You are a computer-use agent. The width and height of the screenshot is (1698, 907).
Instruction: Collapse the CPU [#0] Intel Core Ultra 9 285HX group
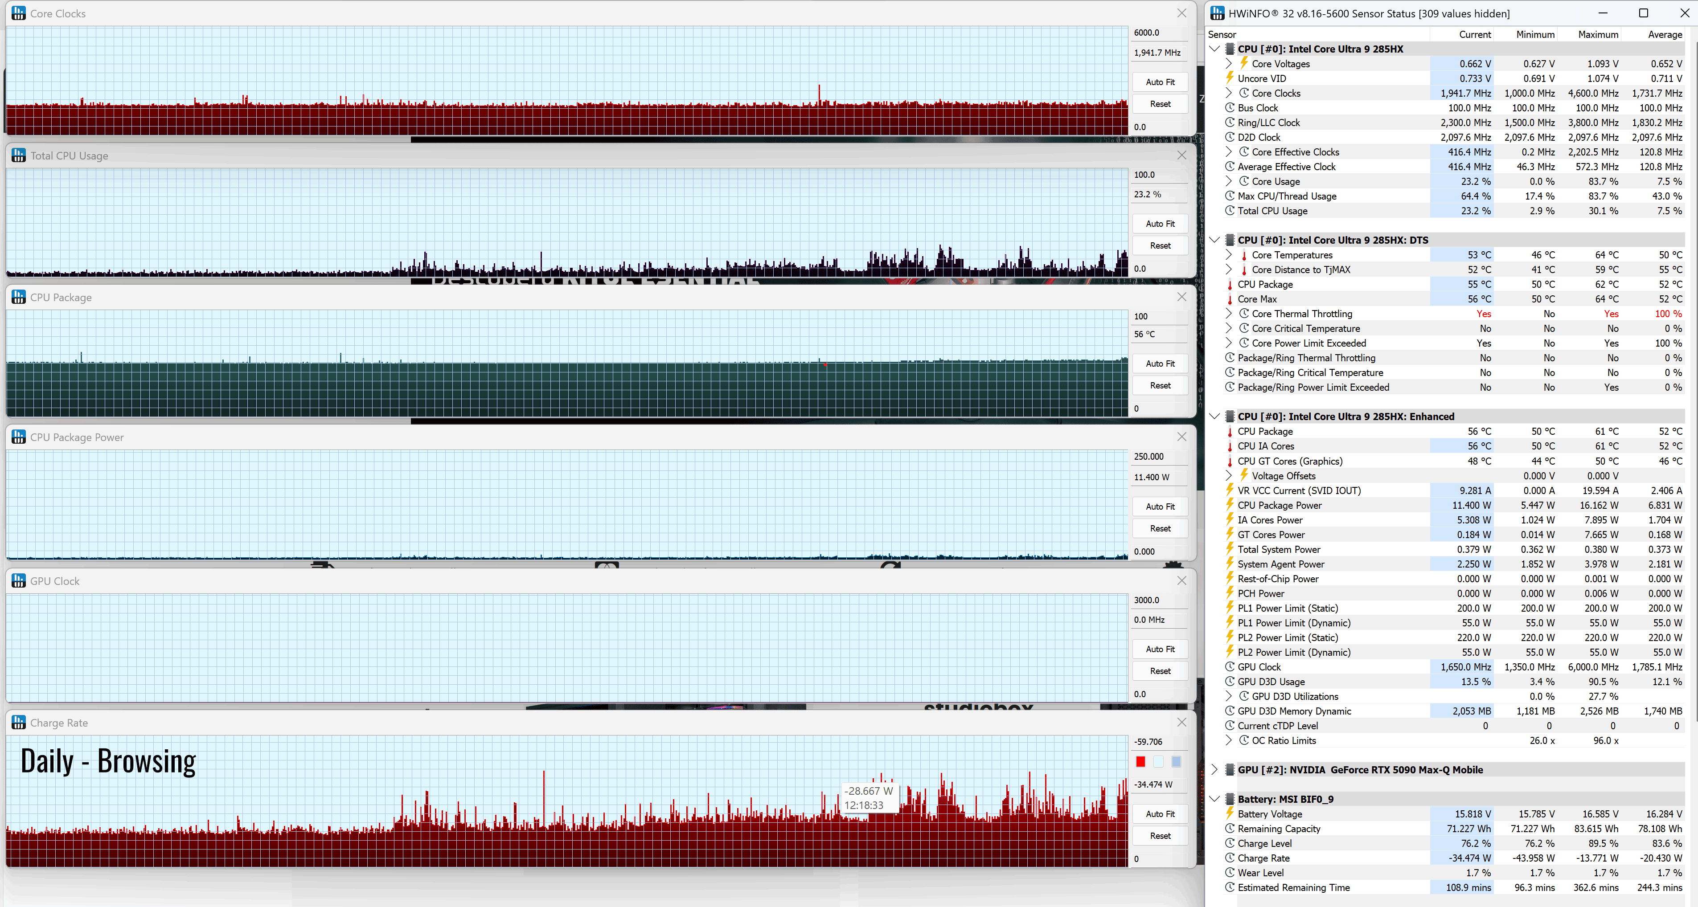coord(1214,49)
